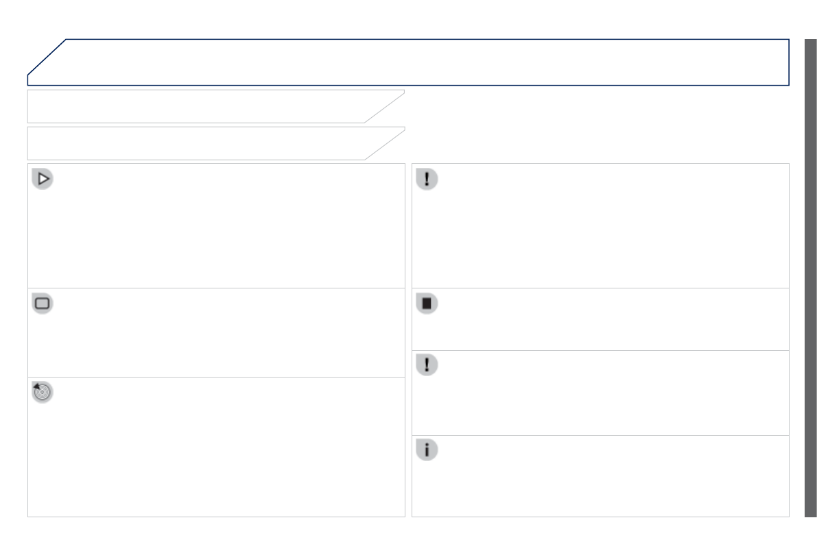This screenshot has height=544, width=817.
Task: Click the blank area right of the tab boxes
Action: 597,125
